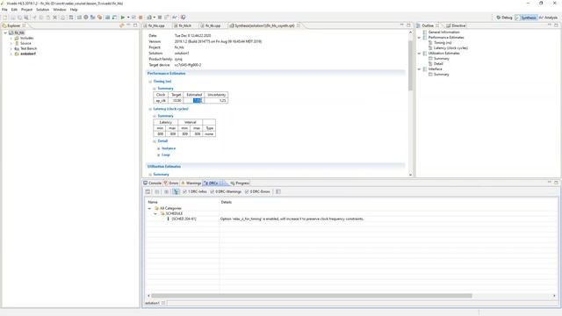Click the solution1 tab at bottom
Image resolution: width=562 pixels, height=316 pixels.
(152, 303)
